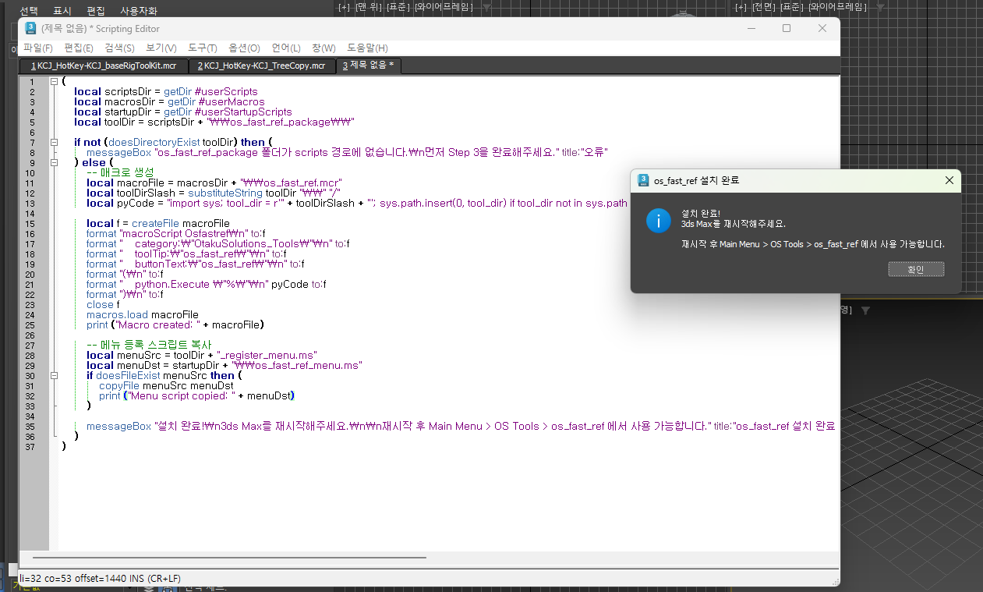
Task: Click the Scripting Editor window app icon
Action: tap(30, 28)
